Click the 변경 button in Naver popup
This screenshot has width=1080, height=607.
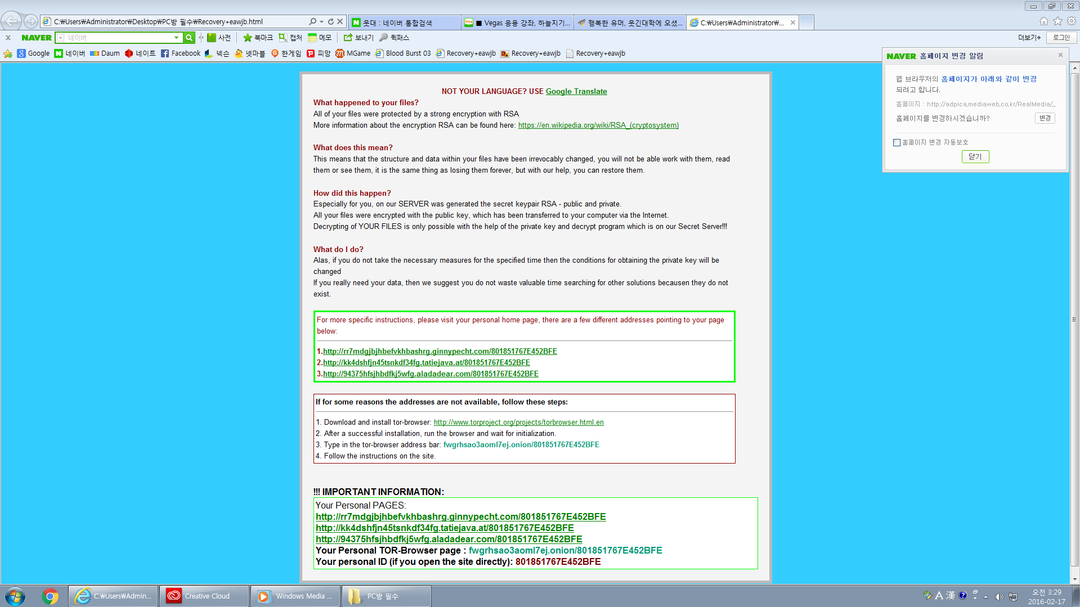pyautogui.click(x=1045, y=118)
